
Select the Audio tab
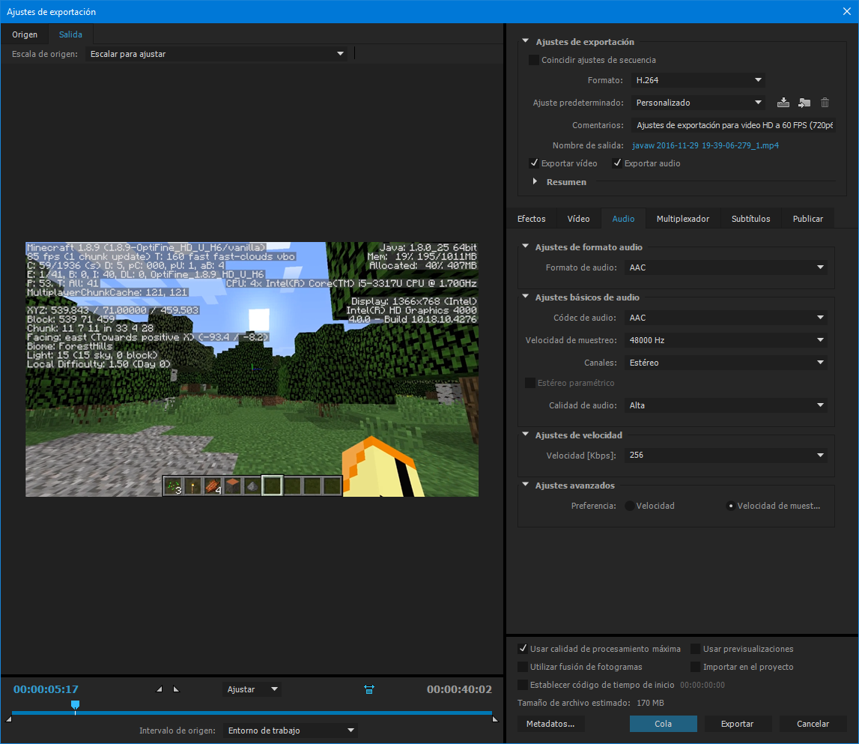[623, 219]
